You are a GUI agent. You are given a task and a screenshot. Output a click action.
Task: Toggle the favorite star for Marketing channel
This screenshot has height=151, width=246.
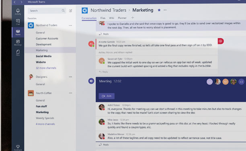pyautogui.click(x=159, y=10)
